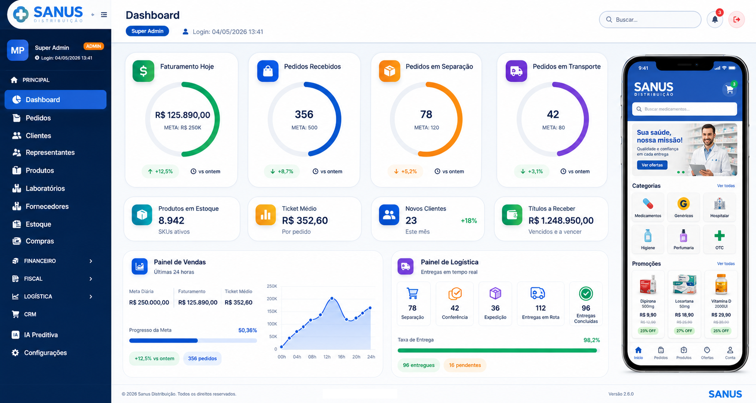This screenshot has width=756, height=403.
Task: Click the Entregas em Rota truck icon
Action: point(538,293)
